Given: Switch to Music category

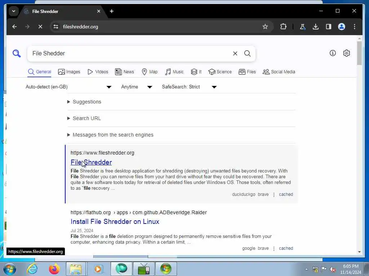Looking at the screenshot, I should click(174, 72).
